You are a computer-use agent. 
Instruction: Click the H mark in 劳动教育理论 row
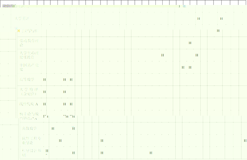tap(190, 43)
